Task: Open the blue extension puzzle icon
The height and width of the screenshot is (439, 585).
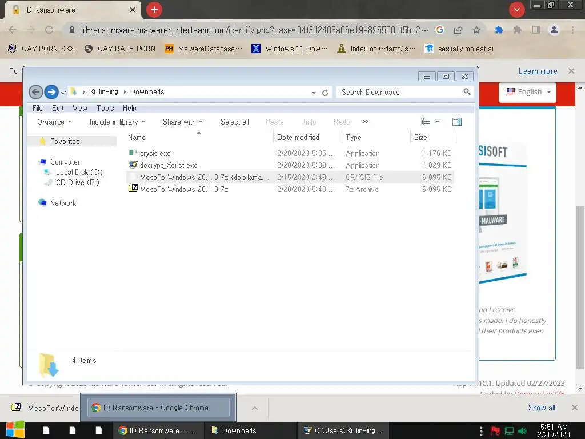Action: (499, 30)
